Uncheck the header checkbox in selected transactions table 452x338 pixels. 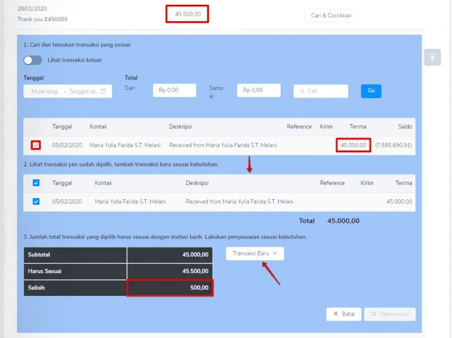(36, 183)
